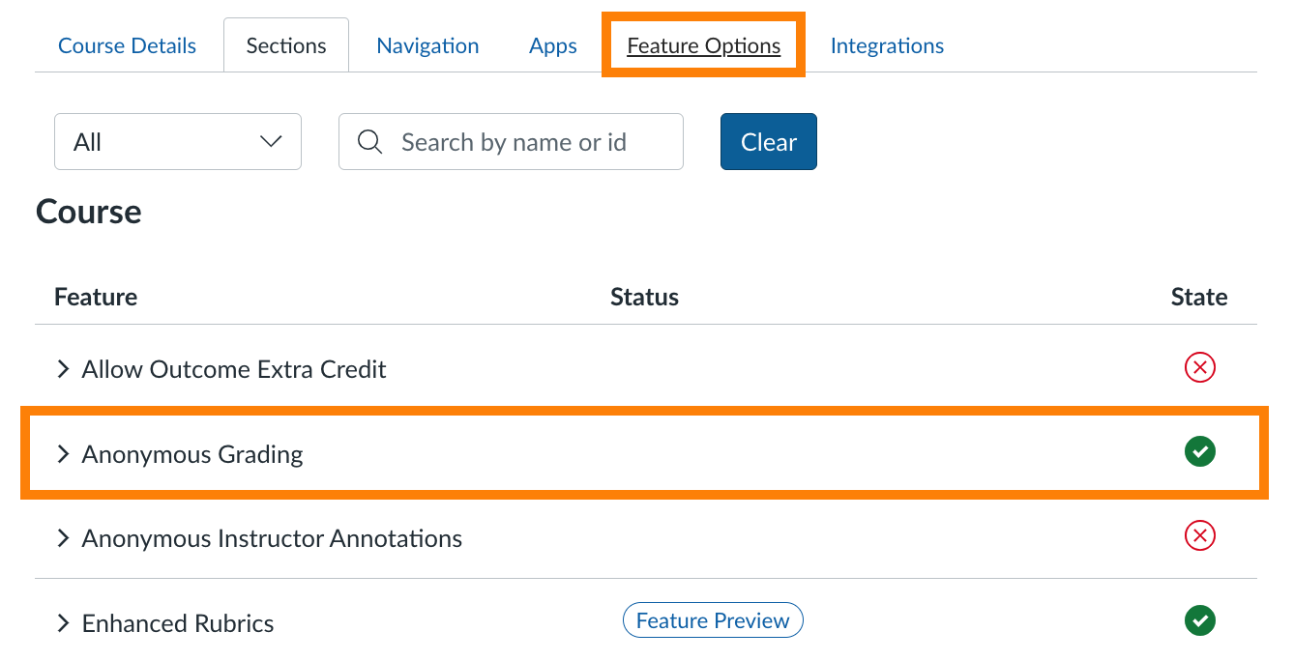Switch to the Course Details tab
Image resolution: width=1294 pixels, height=661 pixels.
[127, 45]
